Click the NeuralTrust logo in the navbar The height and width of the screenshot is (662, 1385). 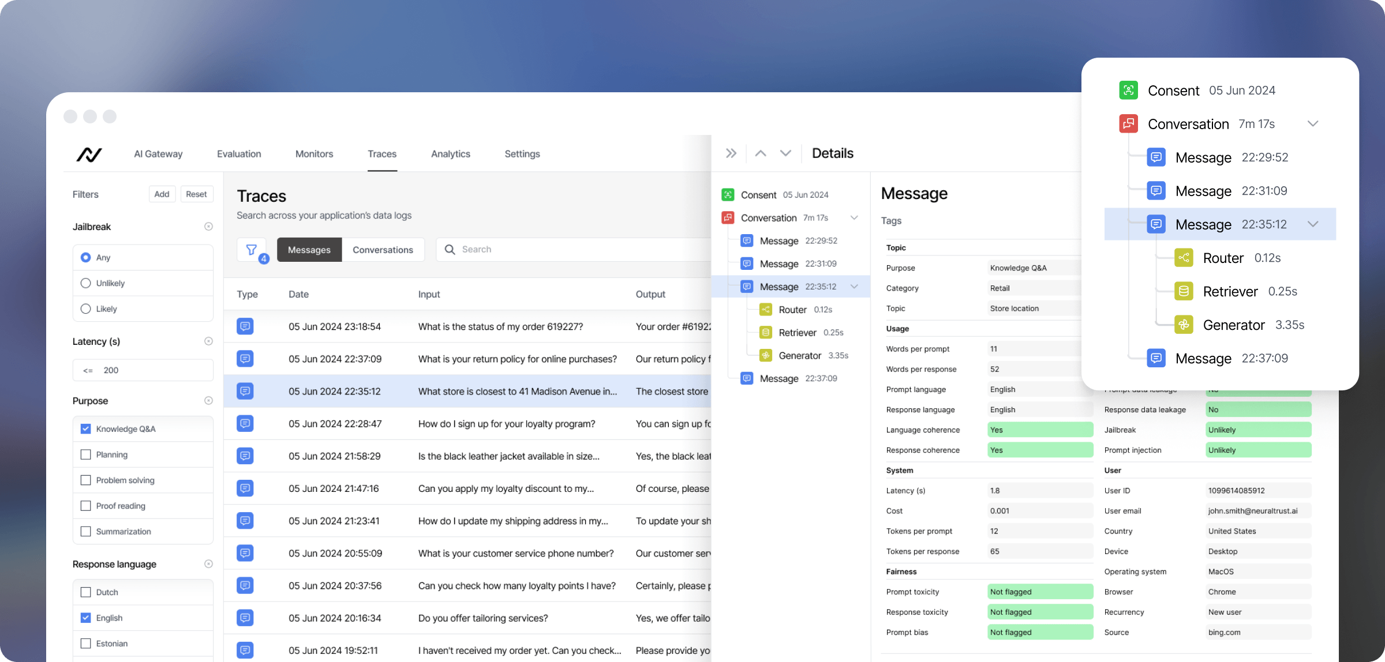(89, 154)
